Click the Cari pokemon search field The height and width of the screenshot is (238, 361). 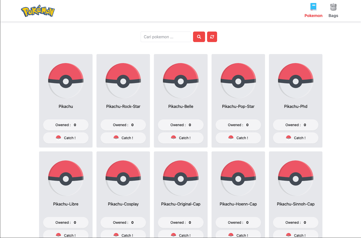[x=165, y=37]
